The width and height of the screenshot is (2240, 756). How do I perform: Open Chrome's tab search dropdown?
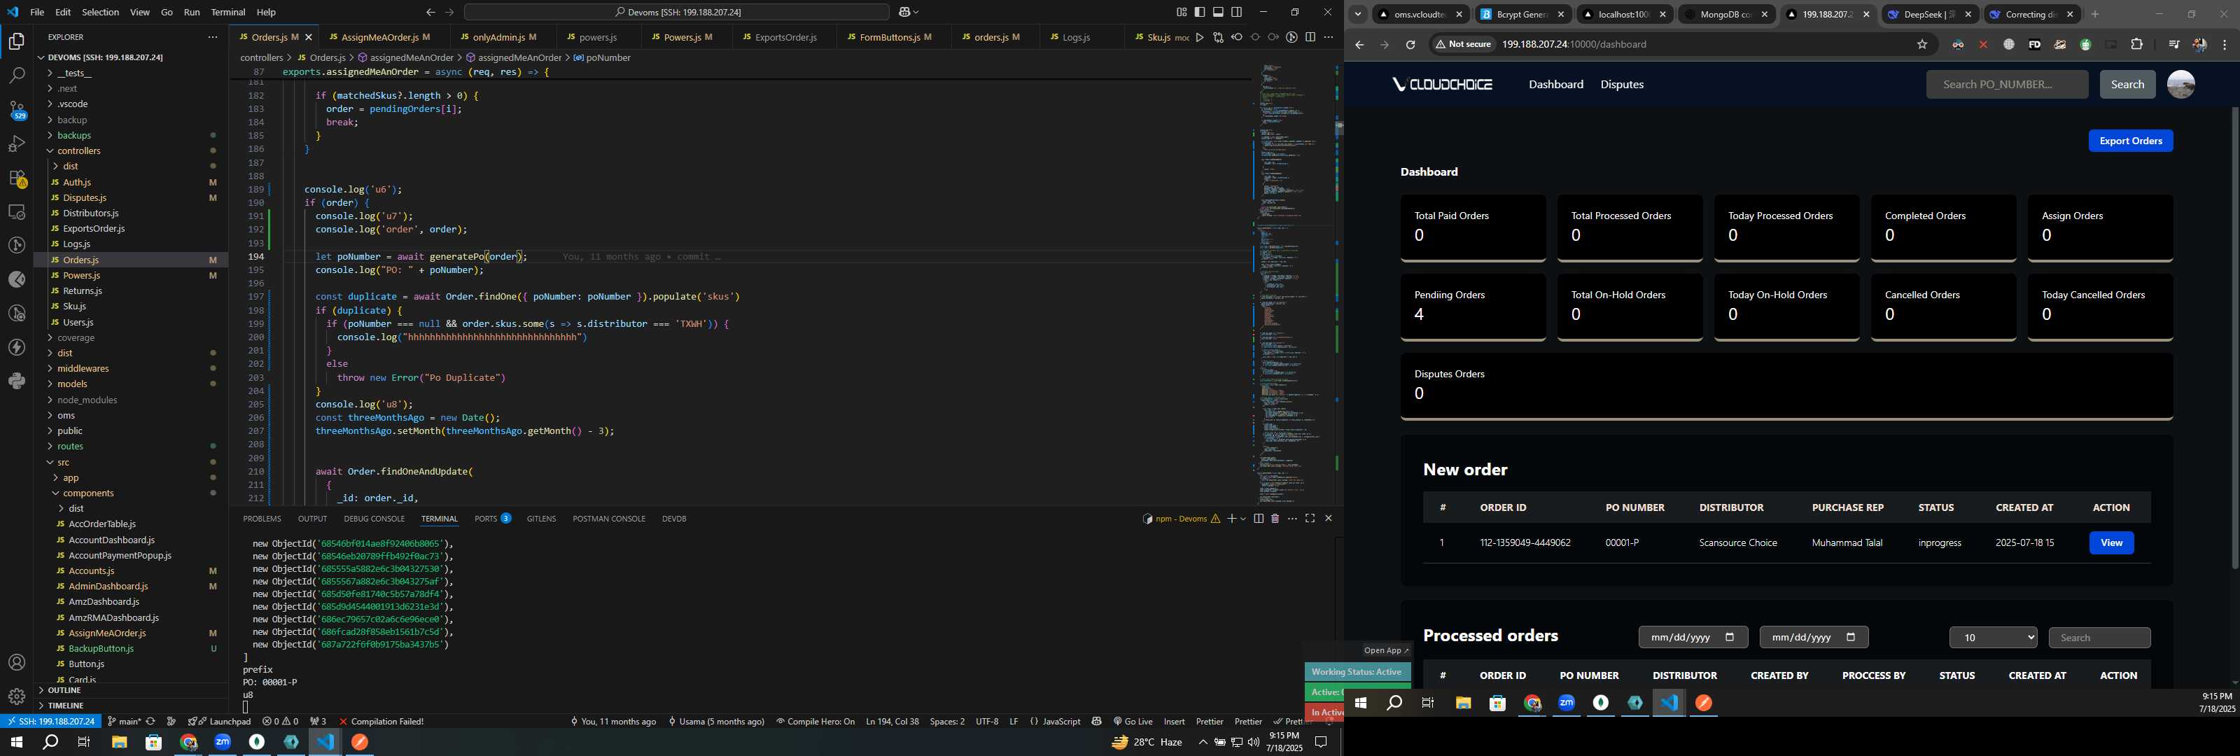[1357, 14]
